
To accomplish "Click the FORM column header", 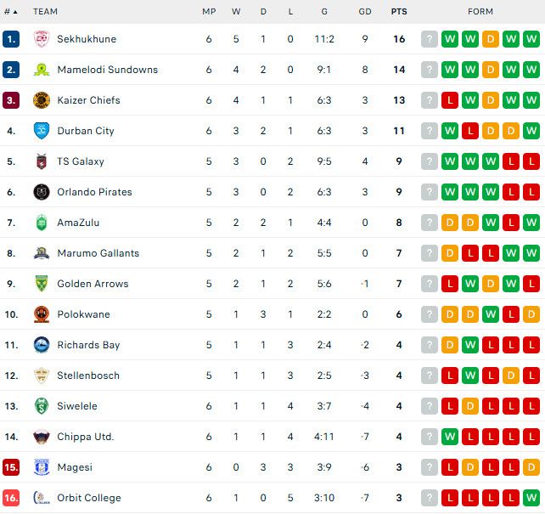I will point(480,12).
